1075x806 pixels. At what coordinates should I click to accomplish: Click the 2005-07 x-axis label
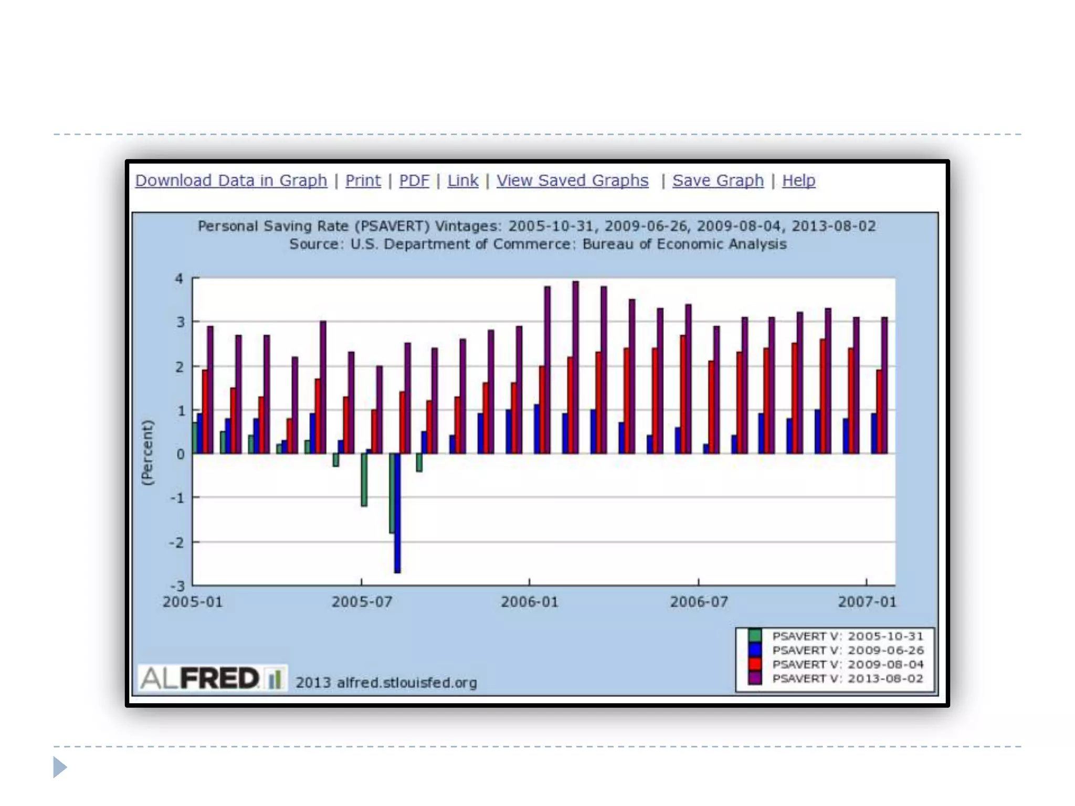coord(362,602)
